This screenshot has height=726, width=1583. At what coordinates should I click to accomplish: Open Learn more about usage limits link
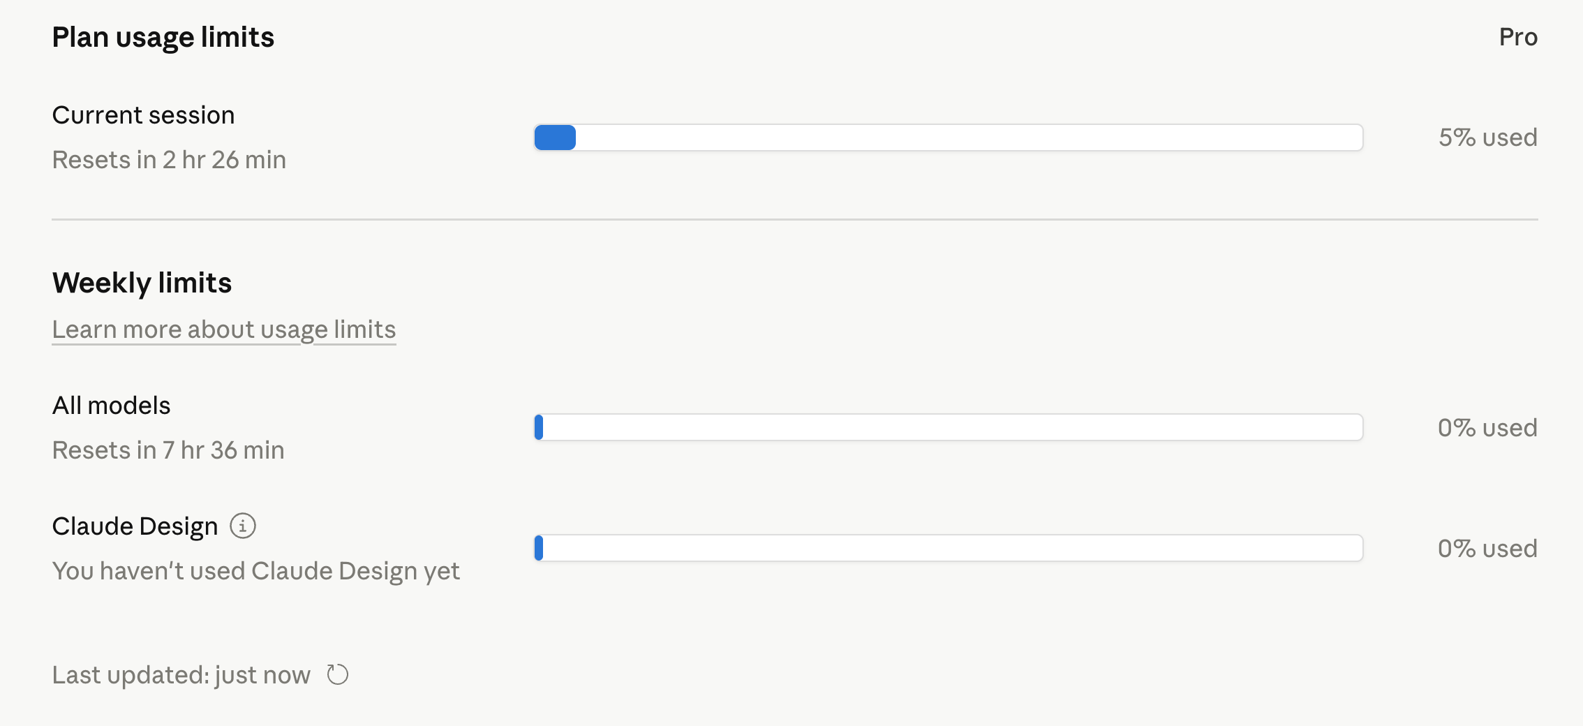pyautogui.click(x=224, y=329)
